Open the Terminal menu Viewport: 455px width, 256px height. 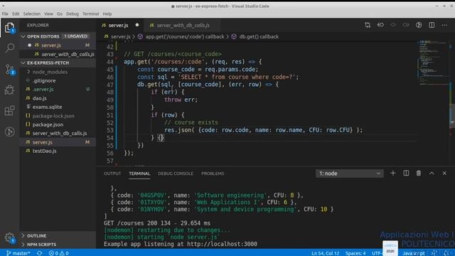pyautogui.click(x=90, y=14)
